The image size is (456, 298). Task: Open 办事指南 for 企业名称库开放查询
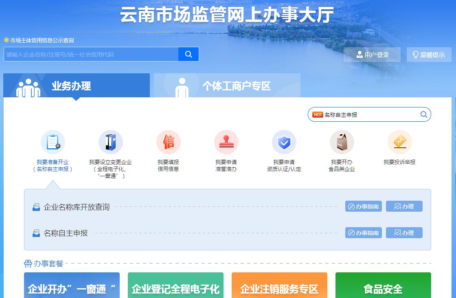(364, 206)
